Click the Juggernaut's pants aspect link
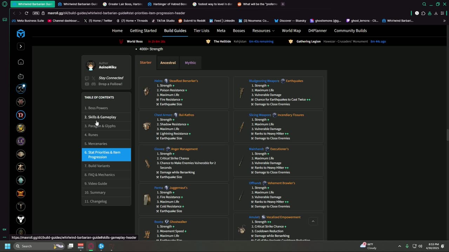The width and height of the screenshot is (449, 252). coord(179,188)
